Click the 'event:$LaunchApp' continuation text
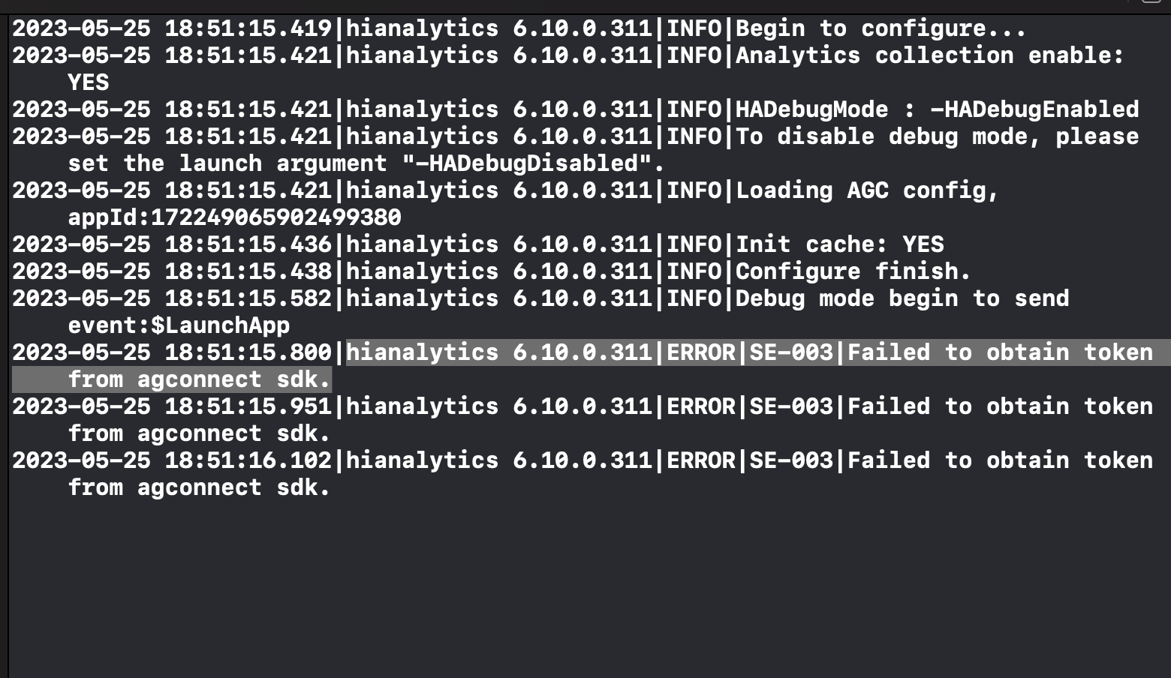 tap(179, 325)
